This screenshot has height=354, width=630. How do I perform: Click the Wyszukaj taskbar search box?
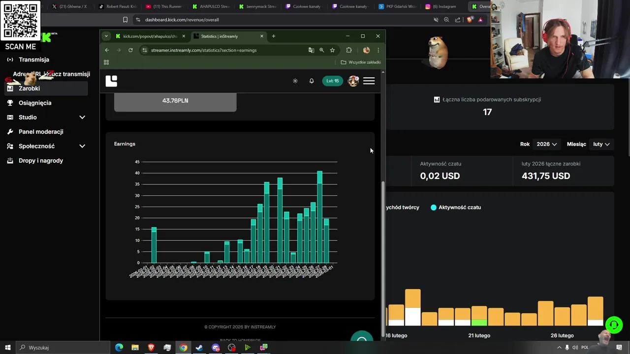tap(64, 348)
